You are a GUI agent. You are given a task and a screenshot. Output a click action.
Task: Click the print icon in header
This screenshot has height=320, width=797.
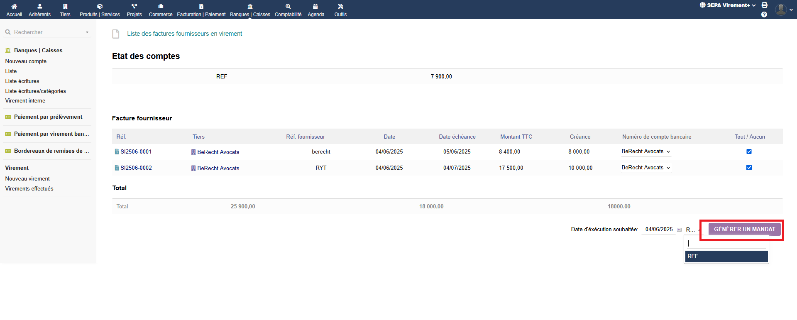[x=764, y=5]
